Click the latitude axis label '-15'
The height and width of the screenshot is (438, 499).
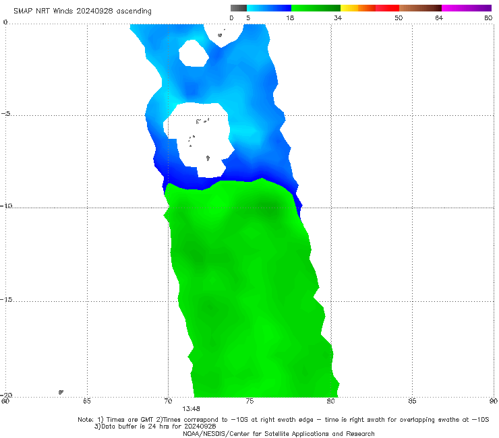6,299
